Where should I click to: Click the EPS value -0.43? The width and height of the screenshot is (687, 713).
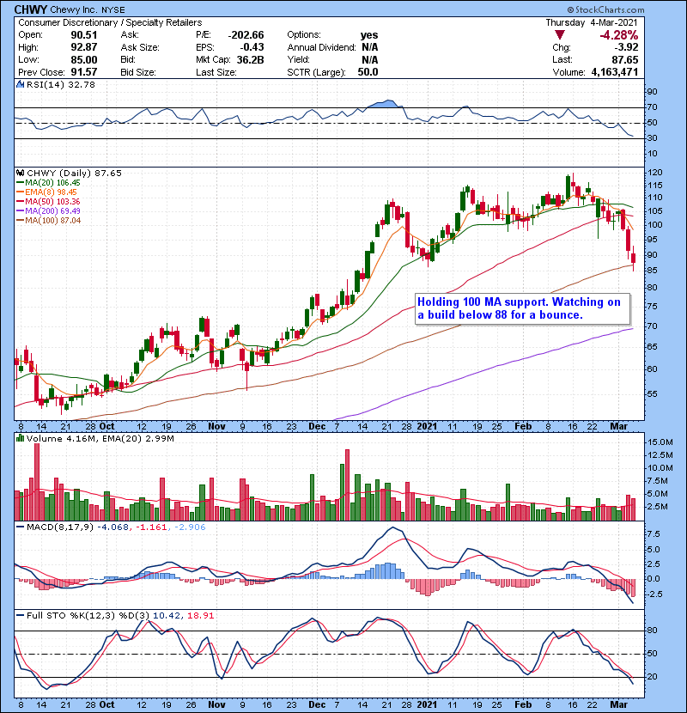252,47
